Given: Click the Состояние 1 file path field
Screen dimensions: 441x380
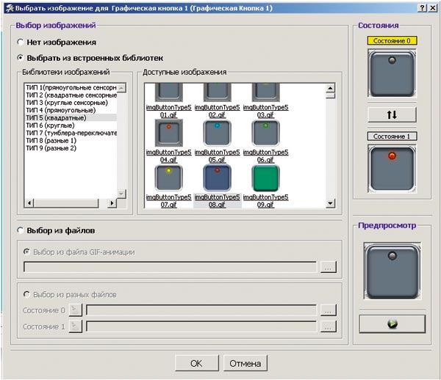Looking at the screenshot, I should pyautogui.click(x=201, y=326).
